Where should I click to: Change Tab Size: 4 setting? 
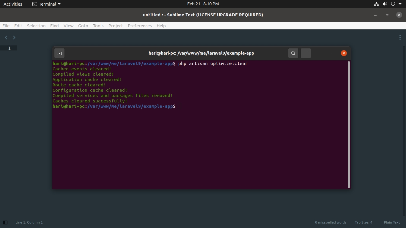pyautogui.click(x=363, y=222)
